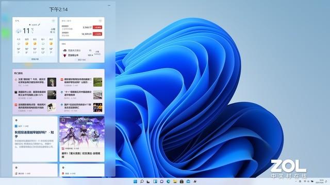
Task: Open the Chicago Bulls team row
Action: [x=78, y=55]
